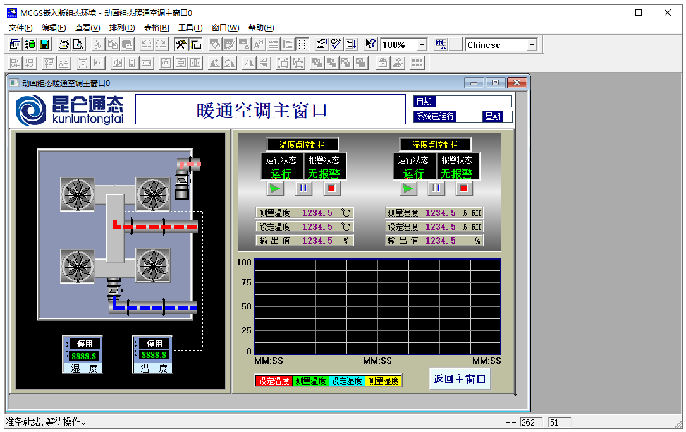
Task: Click the rotate left icon
Action: (215, 63)
